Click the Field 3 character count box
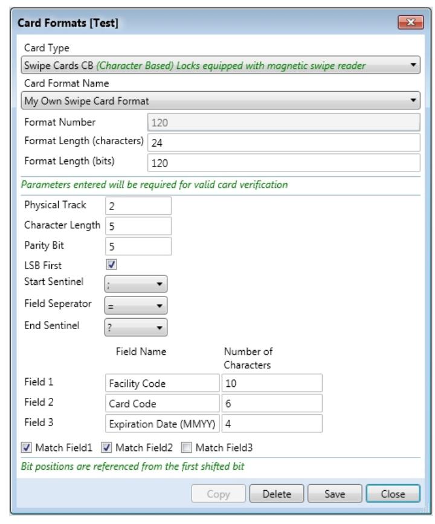The height and width of the screenshot is (524, 435). pos(272,424)
